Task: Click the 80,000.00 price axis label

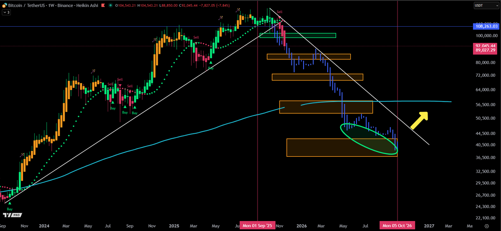Action: pyautogui.click(x=486, y=63)
